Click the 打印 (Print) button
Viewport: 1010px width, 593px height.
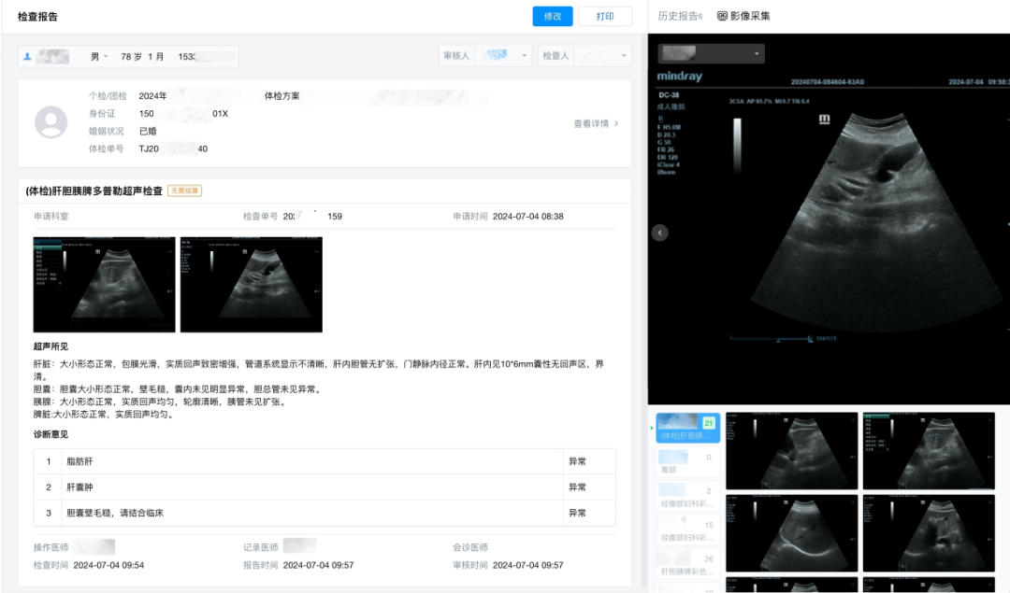tap(605, 16)
